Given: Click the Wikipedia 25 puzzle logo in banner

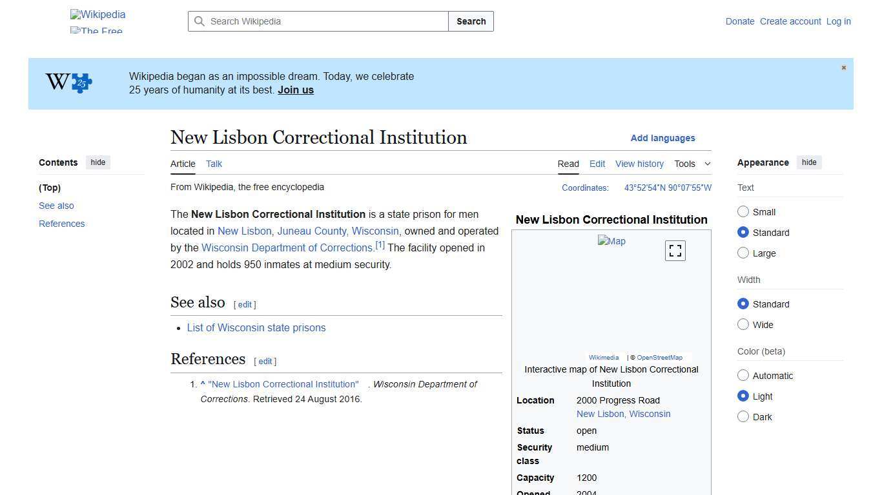Looking at the screenshot, I should 68,82.
